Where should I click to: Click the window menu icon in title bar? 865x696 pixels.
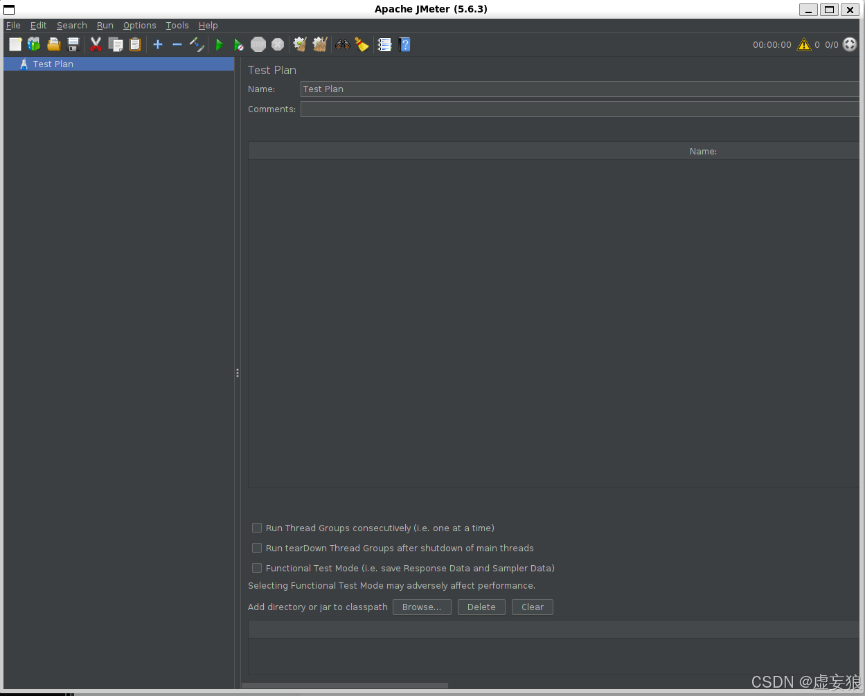pyautogui.click(x=9, y=10)
